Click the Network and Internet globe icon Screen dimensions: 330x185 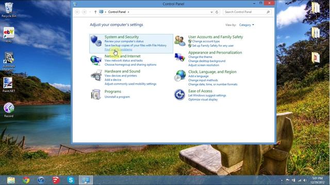coord(96,61)
